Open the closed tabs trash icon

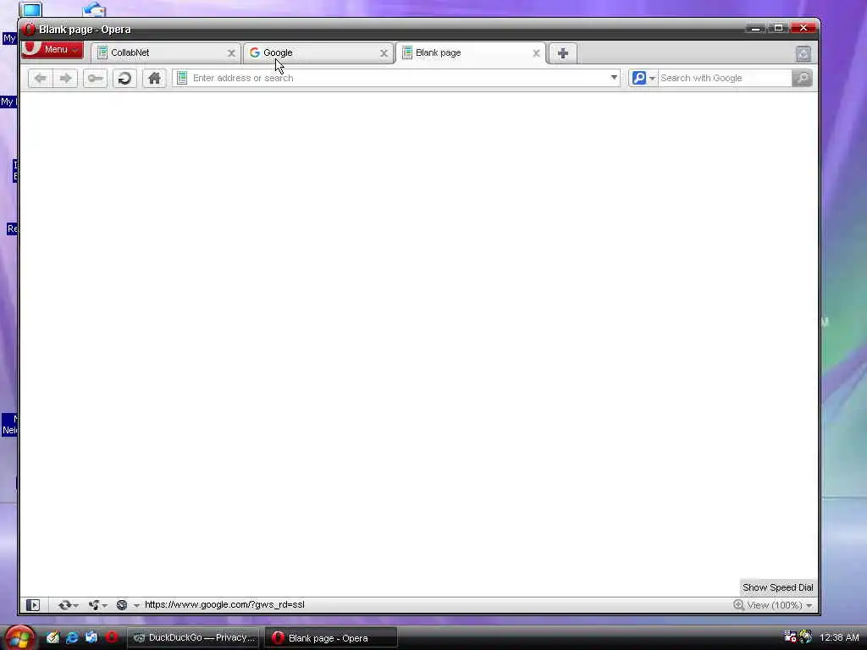803,53
